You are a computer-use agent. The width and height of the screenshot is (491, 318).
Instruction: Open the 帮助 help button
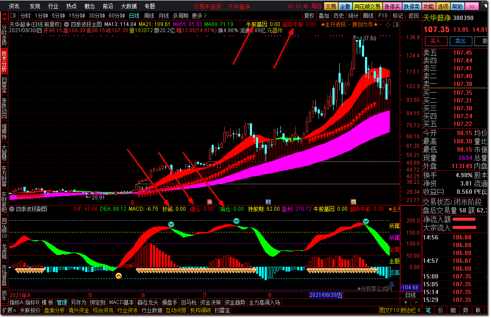[x=457, y=6]
